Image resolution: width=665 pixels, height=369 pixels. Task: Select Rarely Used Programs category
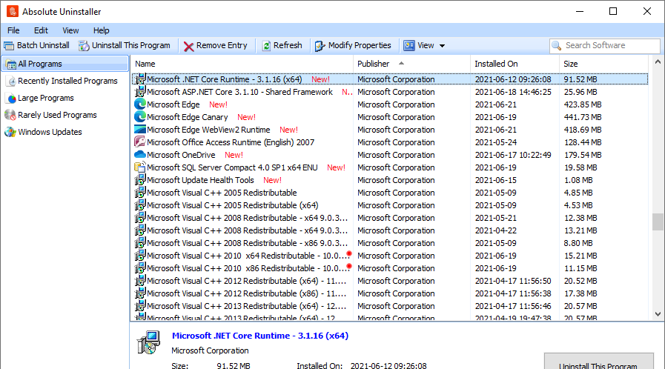pyautogui.click(x=57, y=115)
